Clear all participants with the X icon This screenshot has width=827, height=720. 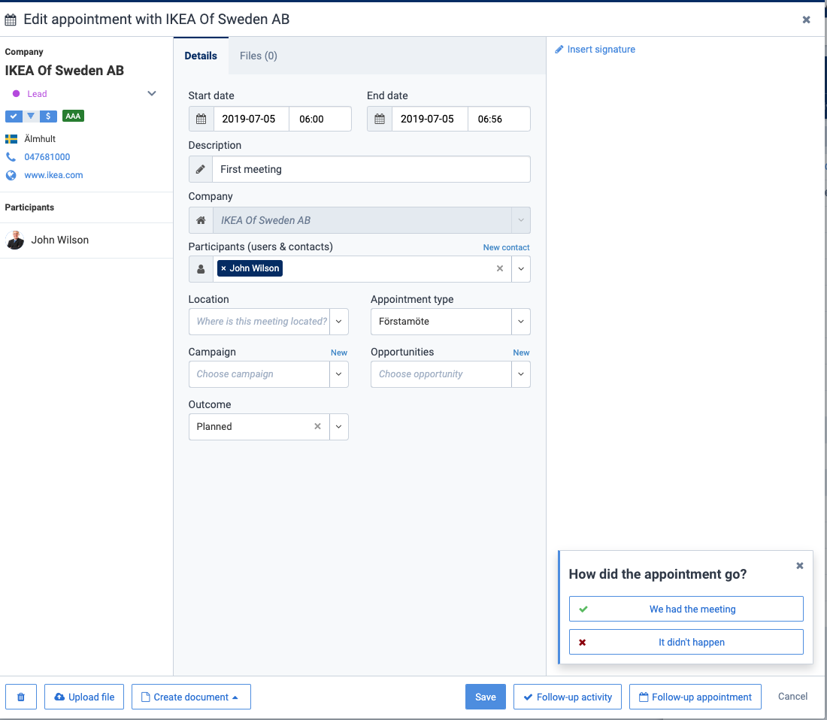(499, 268)
